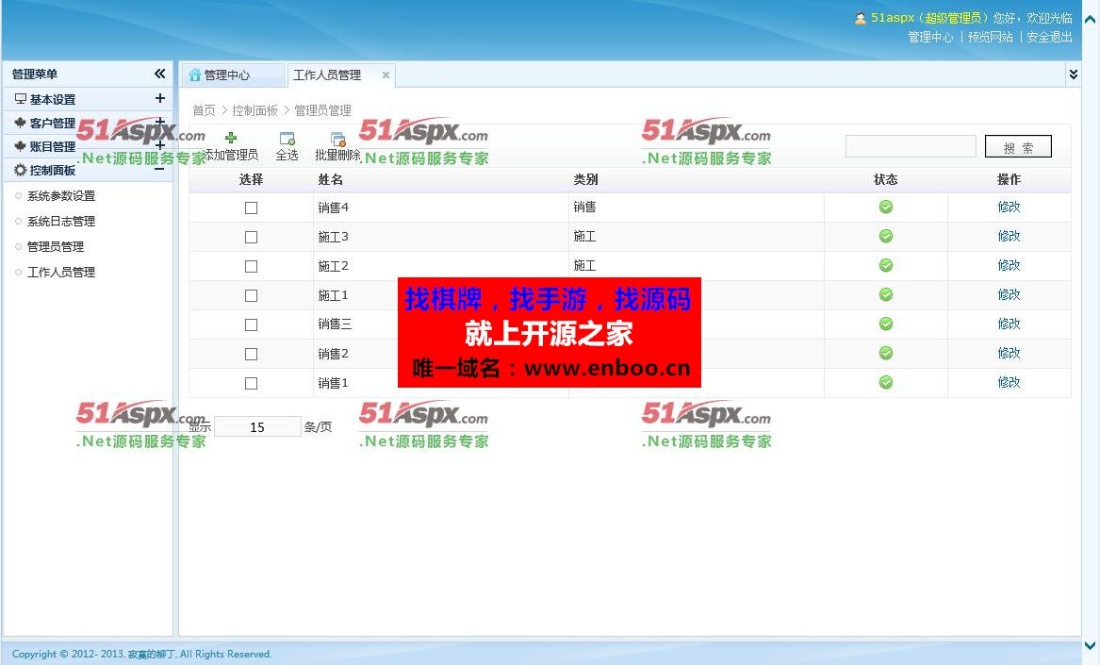This screenshot has width=1100, height=665.
Task: Click the 姓名 column header
Action: tap(331, 180)
